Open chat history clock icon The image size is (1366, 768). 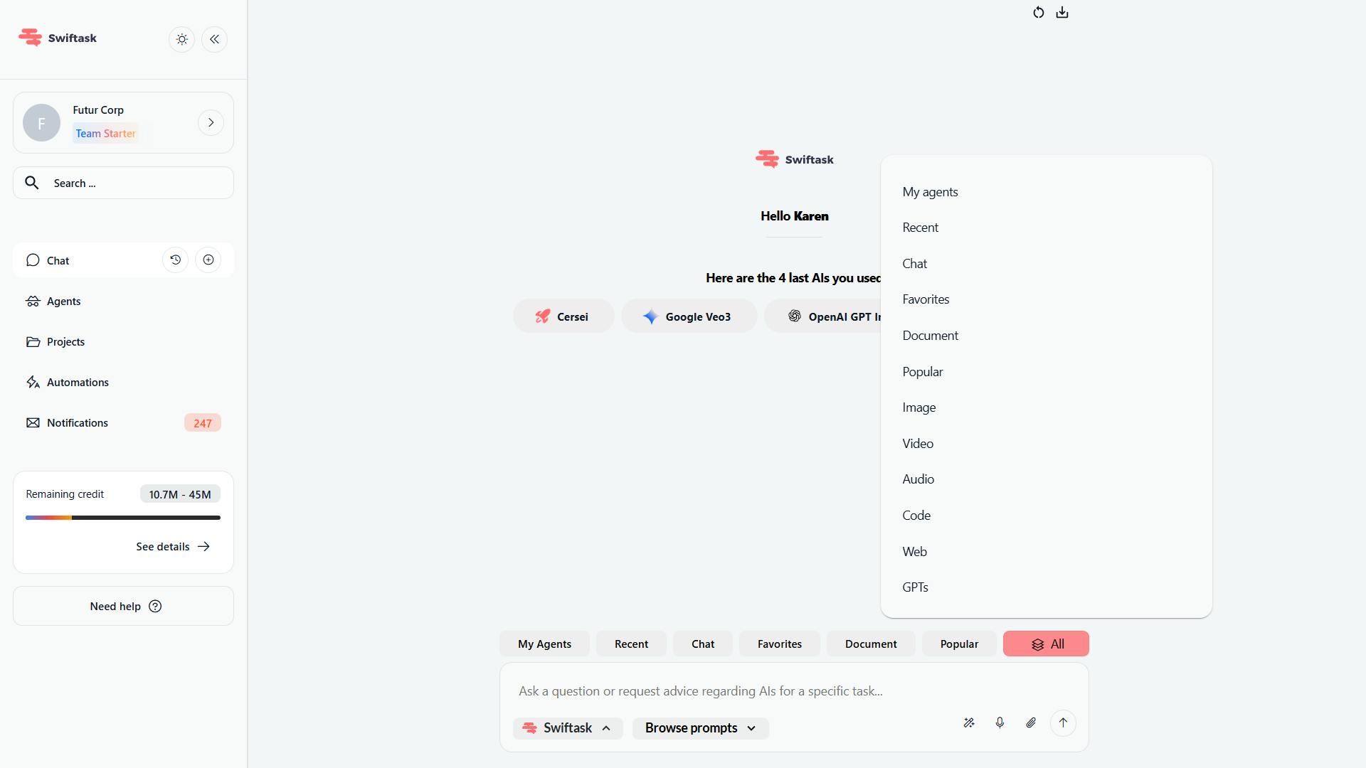coord(176,260)
